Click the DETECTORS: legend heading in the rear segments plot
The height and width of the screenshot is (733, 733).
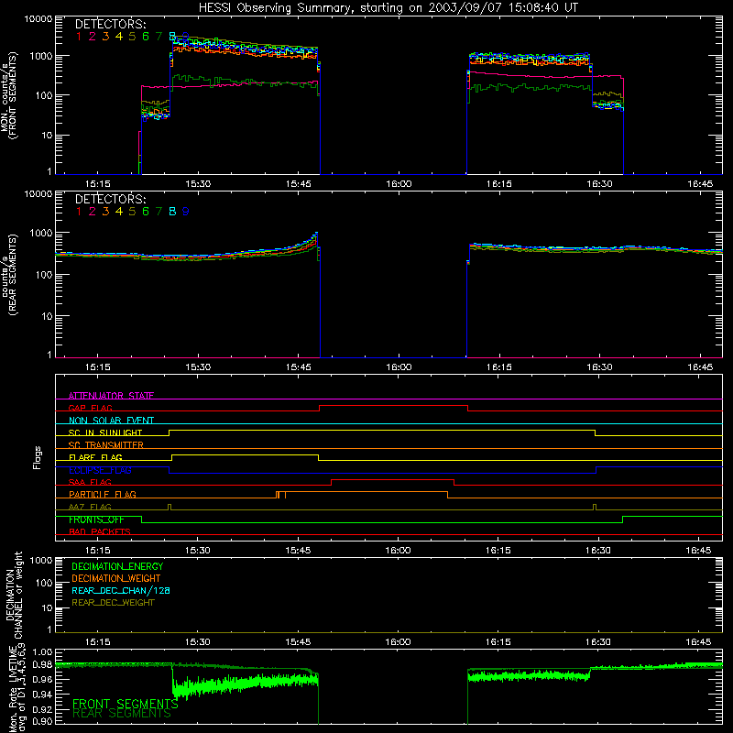click(111, 200)
